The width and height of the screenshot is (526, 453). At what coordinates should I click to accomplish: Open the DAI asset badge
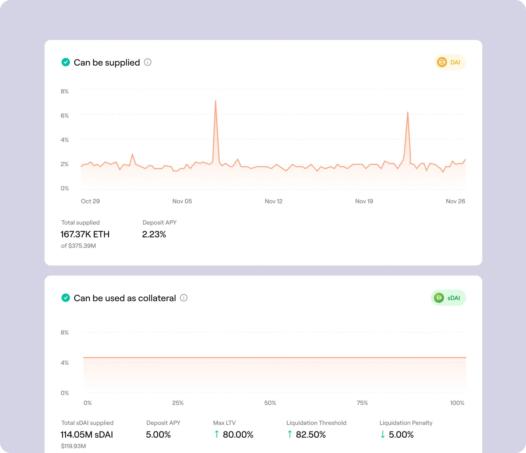pos(450,62)
